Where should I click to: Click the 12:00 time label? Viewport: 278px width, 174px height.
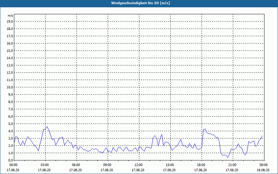(x=139, y=165)
